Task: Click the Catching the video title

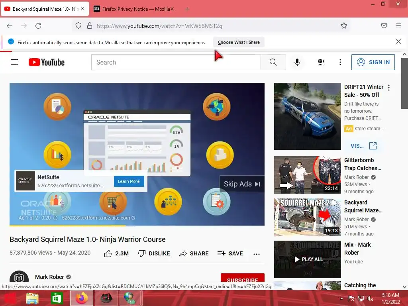Action: click(x=360, y=285)
